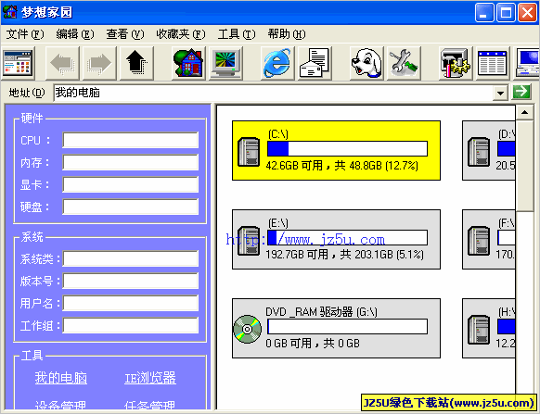Minimize the 梦想家园 window
Screen dimensions: 540x414
[484, 12]
